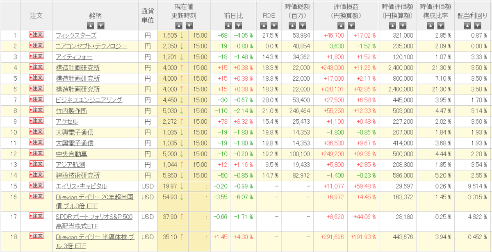Sort 銘柄 column descending
This screenshot has height=252, width=492.
point(101,25)
